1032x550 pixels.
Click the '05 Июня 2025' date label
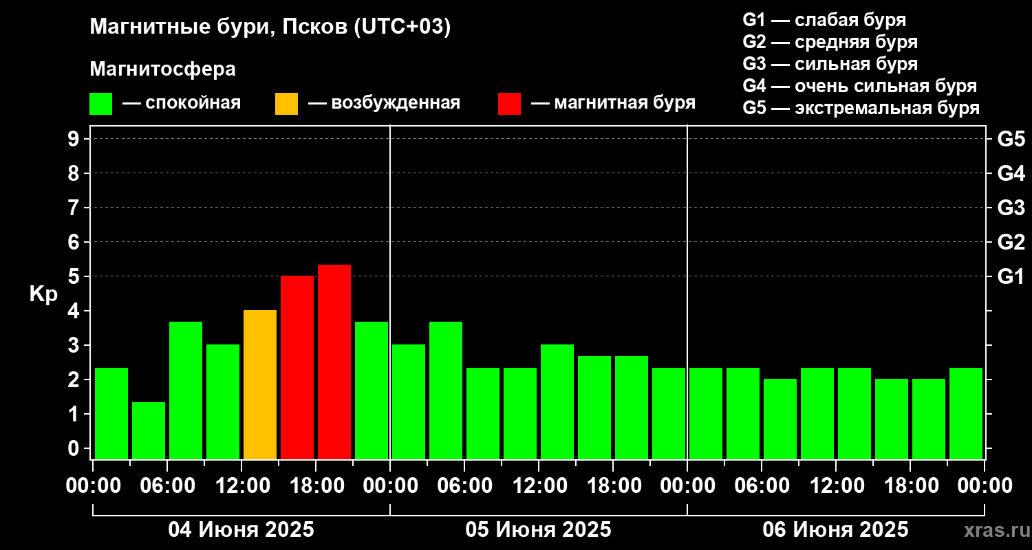(539, 530)
